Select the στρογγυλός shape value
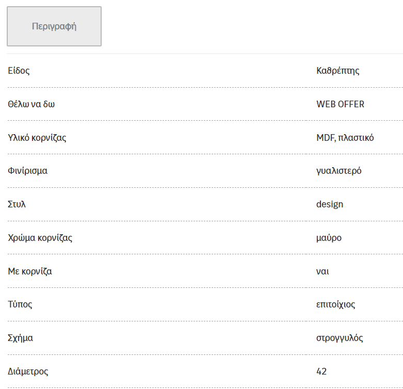Viewport: 403px width, 389px height. [340, 338]
